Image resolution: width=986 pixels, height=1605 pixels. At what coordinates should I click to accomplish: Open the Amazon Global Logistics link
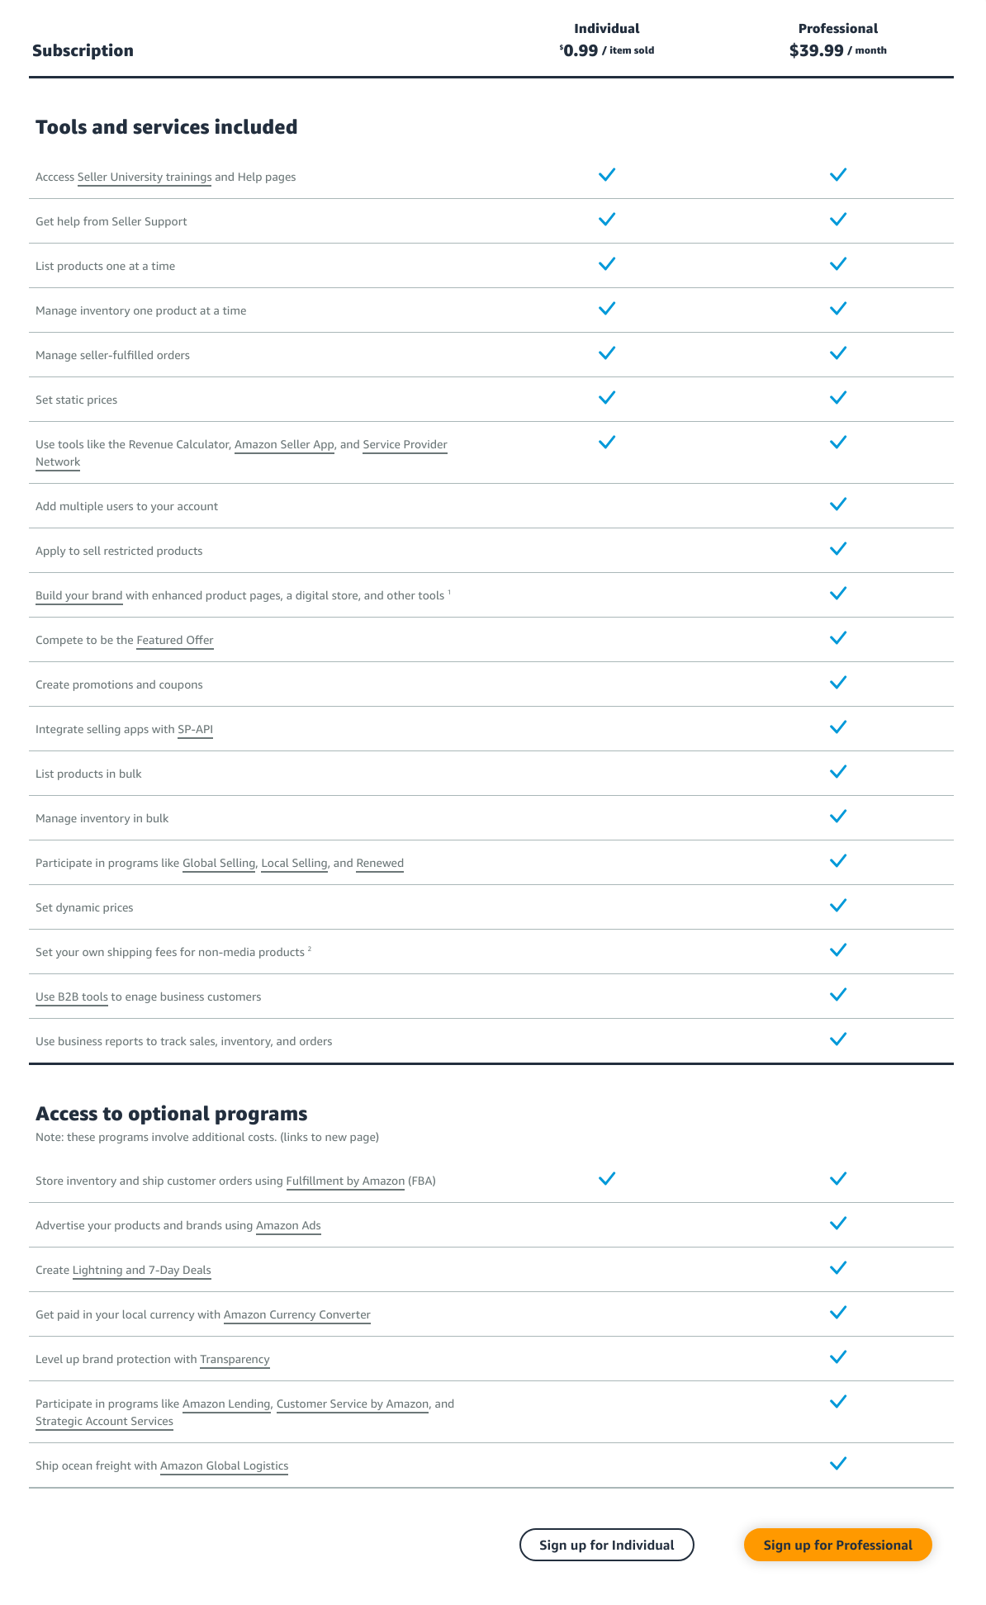pos(225,1465)
